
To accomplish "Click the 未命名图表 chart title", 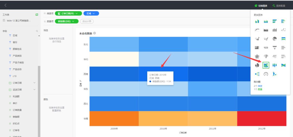I will 86,33.
